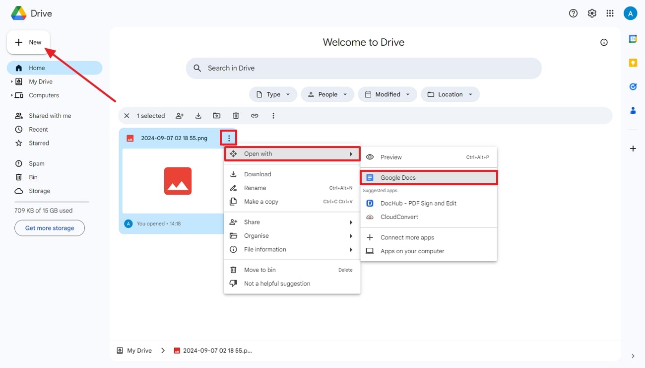Choose CloudConvert app

[429, 217]
